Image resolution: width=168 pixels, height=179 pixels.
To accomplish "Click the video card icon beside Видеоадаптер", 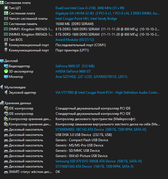I will click(x=6, y=66).
